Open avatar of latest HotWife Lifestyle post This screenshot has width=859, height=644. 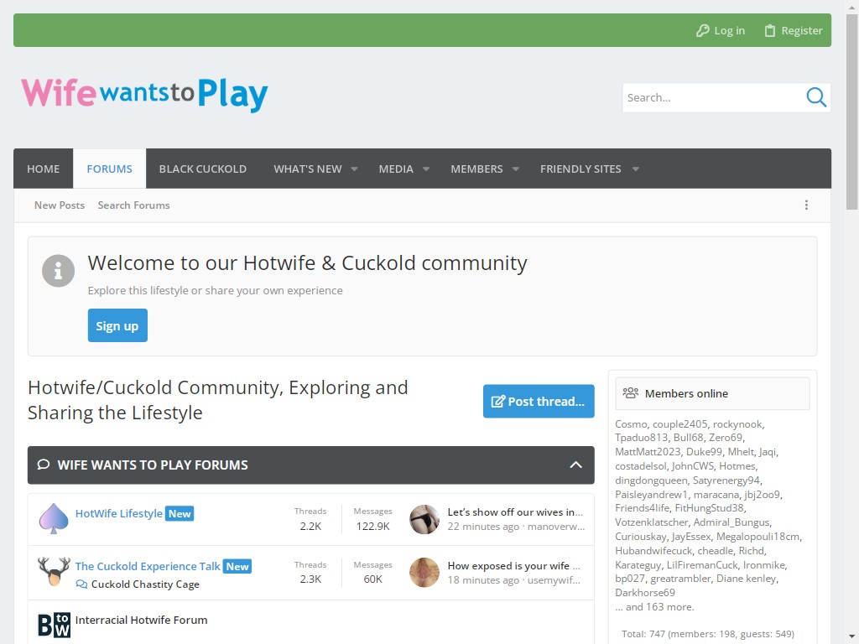pyautogui.click(x=424, y=519)
